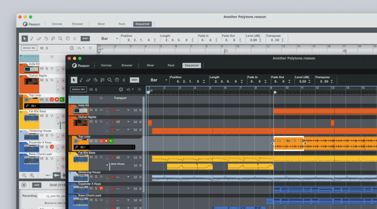This screenshot has width=377, height=209.
Task: Toggle SNAP in back window toolbar
Action: 85,38
